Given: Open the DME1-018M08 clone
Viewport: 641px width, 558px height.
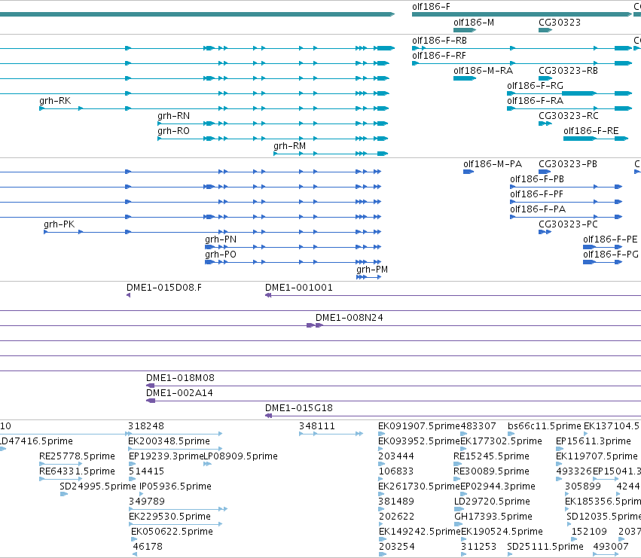Looking at the screenshot, I should coord(394,386).
